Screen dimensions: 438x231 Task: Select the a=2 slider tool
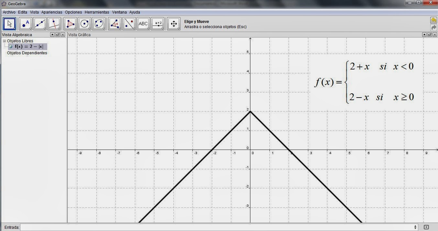(158, 23)
